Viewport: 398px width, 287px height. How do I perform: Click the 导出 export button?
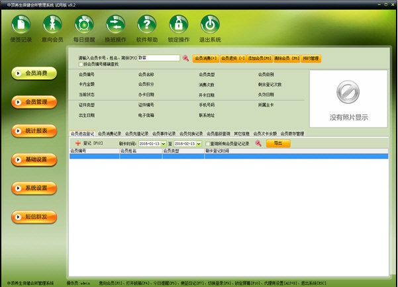pos(278,143)
